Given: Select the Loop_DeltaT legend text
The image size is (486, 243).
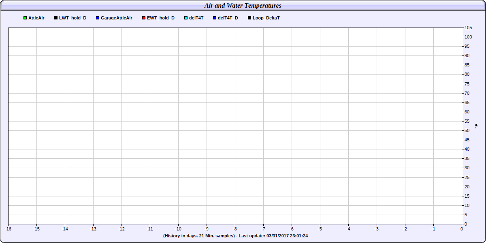Looking at the screenshot, I should click(x=266, y=18).
